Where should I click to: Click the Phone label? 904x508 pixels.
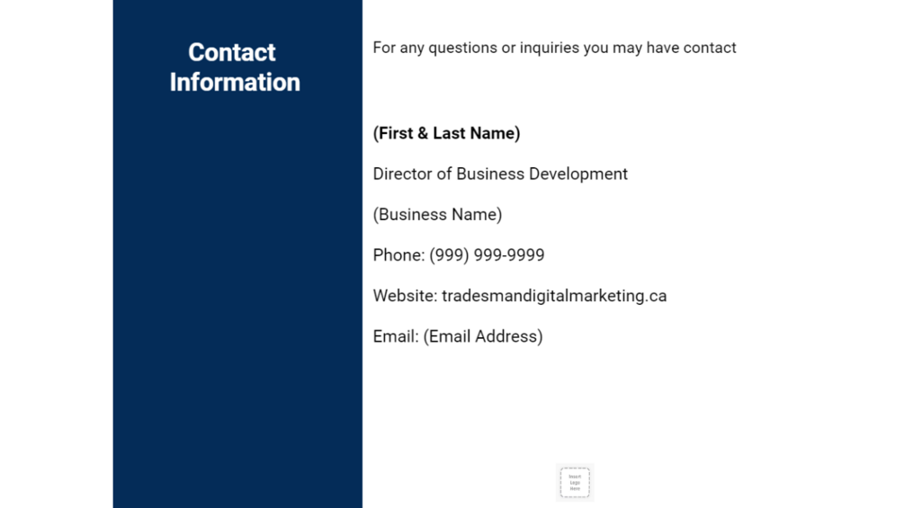pyautogui.click(x=398, y=255)
